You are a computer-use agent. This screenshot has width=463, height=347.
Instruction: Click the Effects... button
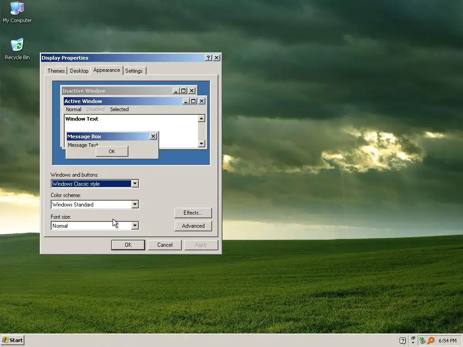click(x=193, y=213)
